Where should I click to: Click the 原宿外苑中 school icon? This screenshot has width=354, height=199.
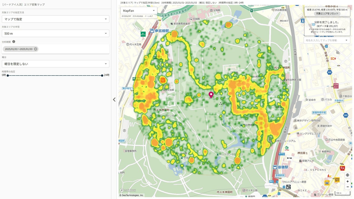(318, 126)
